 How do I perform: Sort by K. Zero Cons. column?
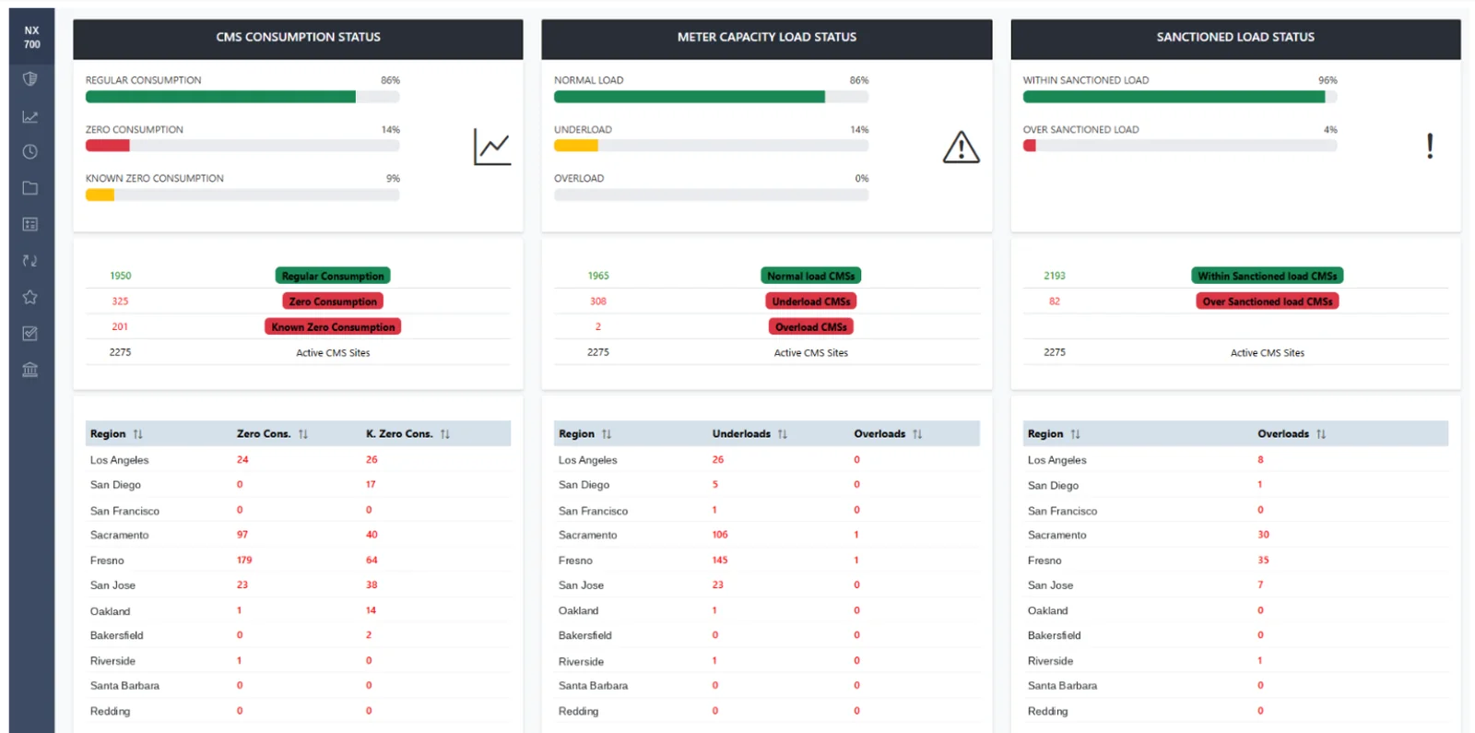[445, 434]
